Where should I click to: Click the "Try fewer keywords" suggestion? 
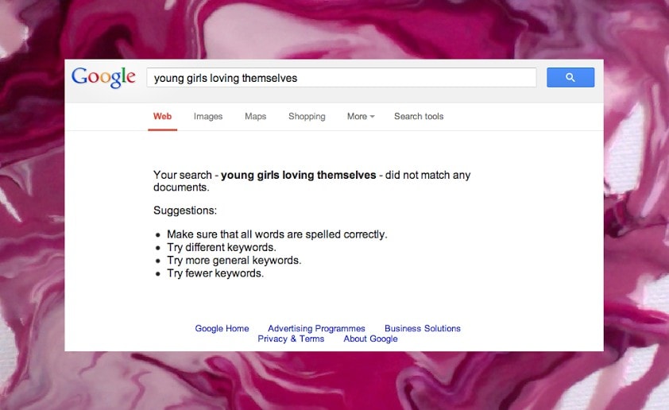click(x=215, y=273)
